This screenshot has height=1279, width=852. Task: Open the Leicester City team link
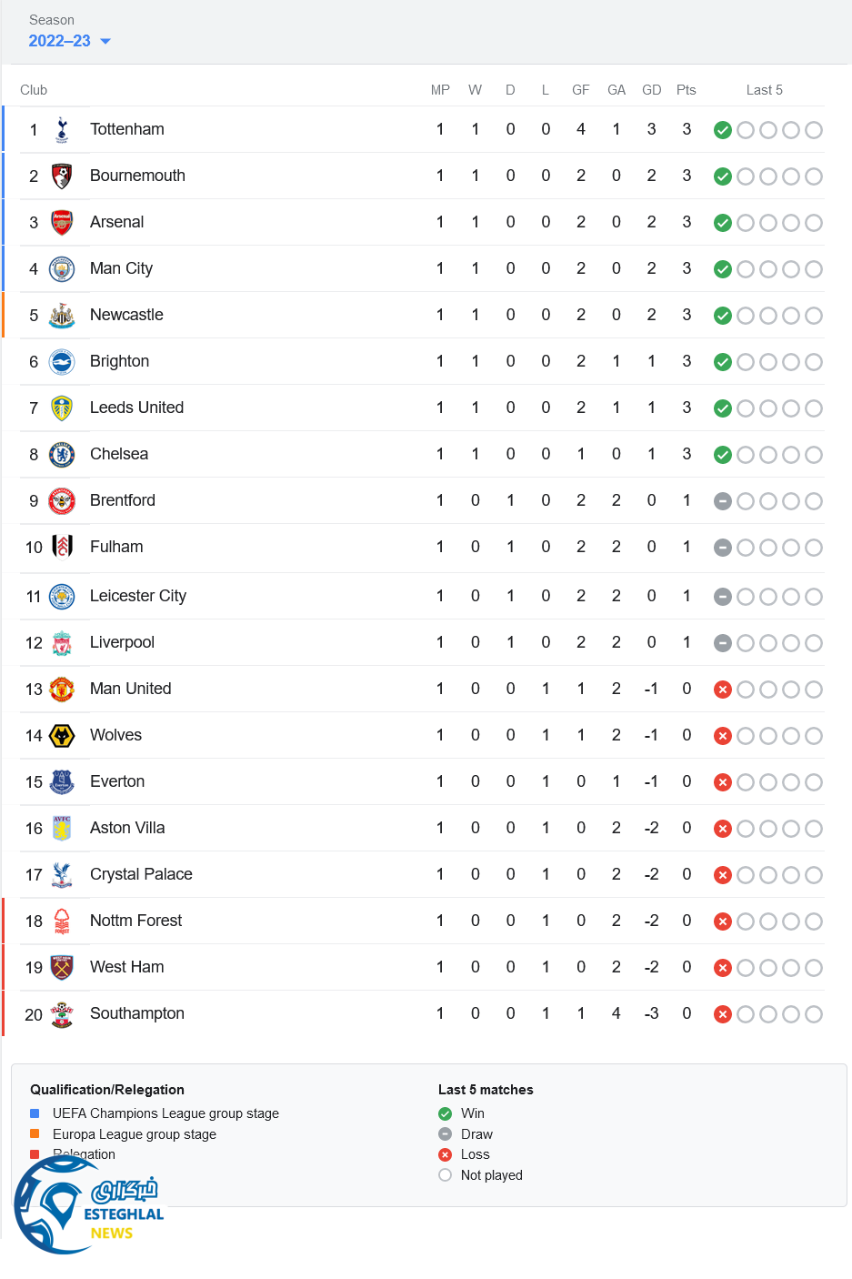point(138,596)
